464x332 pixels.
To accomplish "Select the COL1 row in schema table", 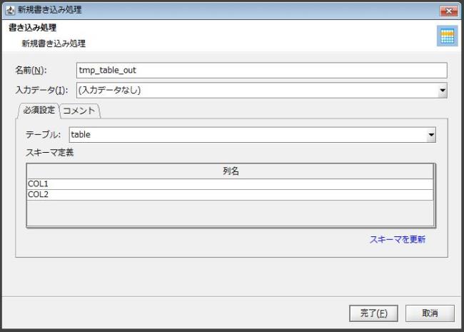I will [x=230, y=183].
